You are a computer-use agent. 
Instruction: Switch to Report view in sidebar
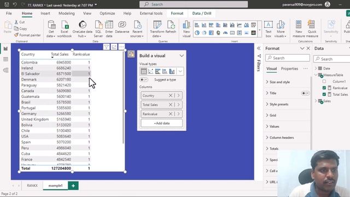[x=5, y=49]
